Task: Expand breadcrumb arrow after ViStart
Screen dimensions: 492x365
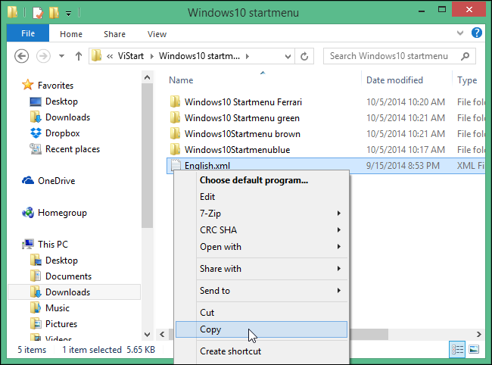Action: pos(152,56)
